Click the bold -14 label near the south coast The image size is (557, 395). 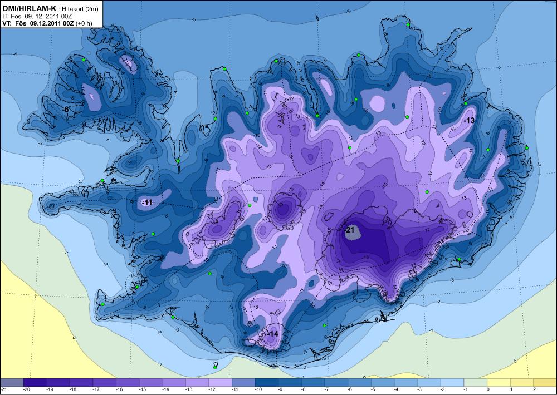273,334
